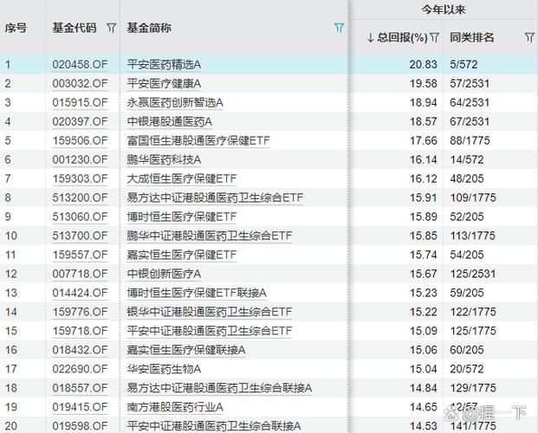Toggle the 总回报(%) descending sort arrow
The height and width of the screenshot is (433, 538).
point(370,37)
